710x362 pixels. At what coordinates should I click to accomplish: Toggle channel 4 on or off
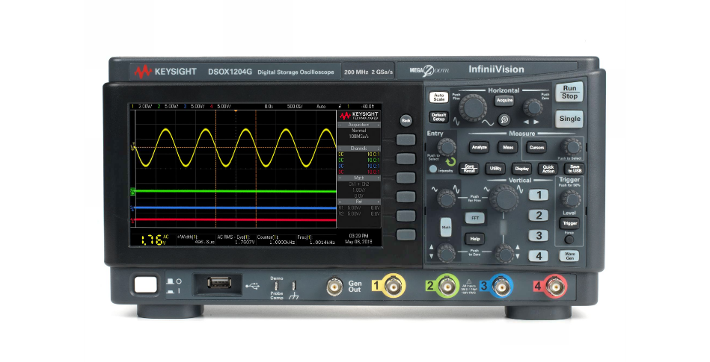(x=539, y=256)
